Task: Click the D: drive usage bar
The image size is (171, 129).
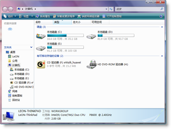Action: coord(116,36)
